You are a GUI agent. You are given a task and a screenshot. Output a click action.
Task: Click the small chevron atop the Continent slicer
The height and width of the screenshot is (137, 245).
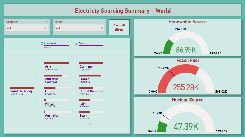47,21
